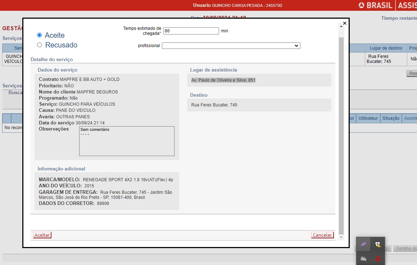Click the red phone hang-up tray icon
The width and height of the screenshot is (417, 265).
pos(377,258)
